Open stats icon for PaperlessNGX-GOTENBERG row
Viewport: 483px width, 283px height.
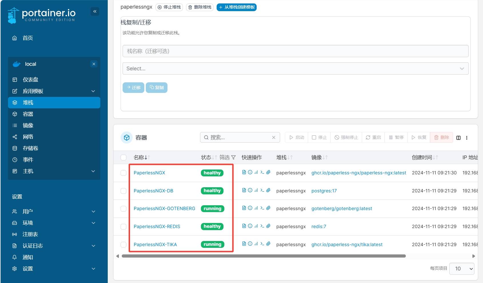[x=256, y=208]
